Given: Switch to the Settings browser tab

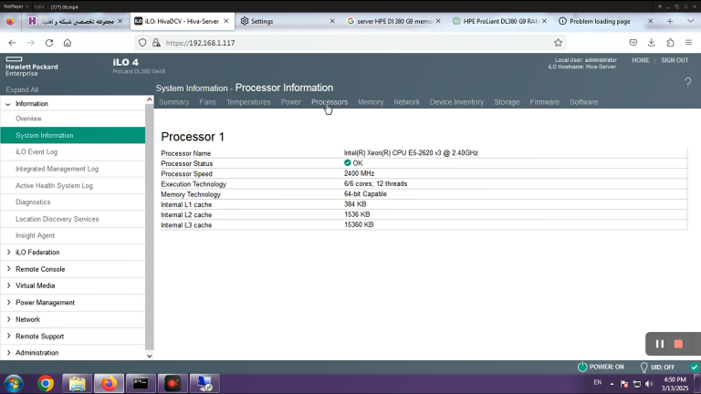Looking at the screenshot, I should pyautogui.click(x=287, y=21).
